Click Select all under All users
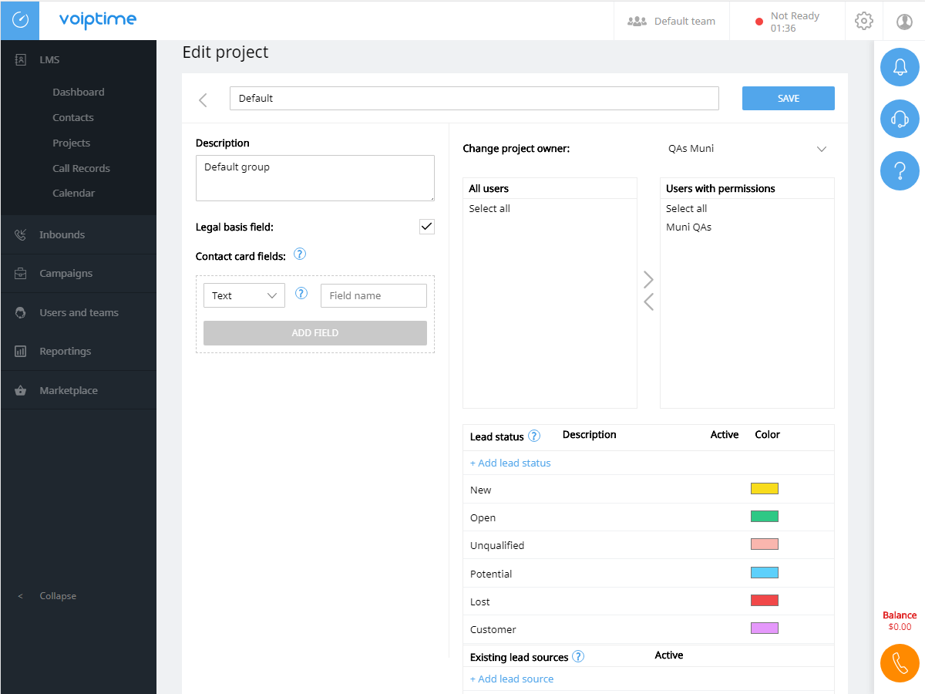 point(489,208)
